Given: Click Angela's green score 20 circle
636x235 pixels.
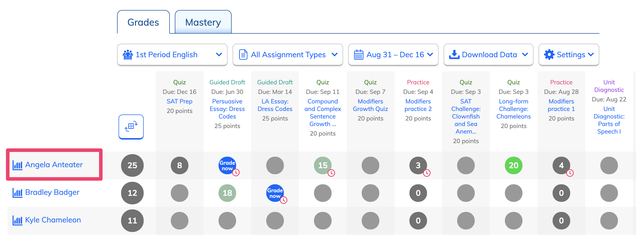Looking at the screenshot, I should tap(514, 165).
